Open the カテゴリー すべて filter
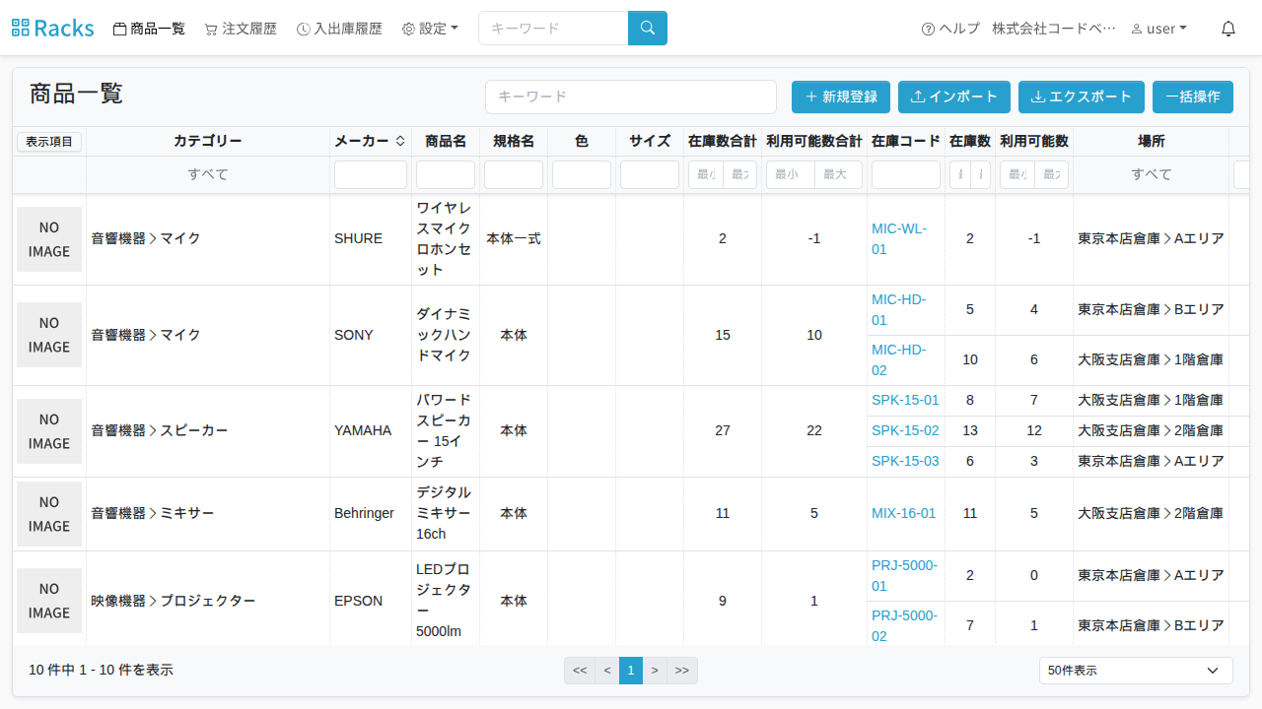 208,174
